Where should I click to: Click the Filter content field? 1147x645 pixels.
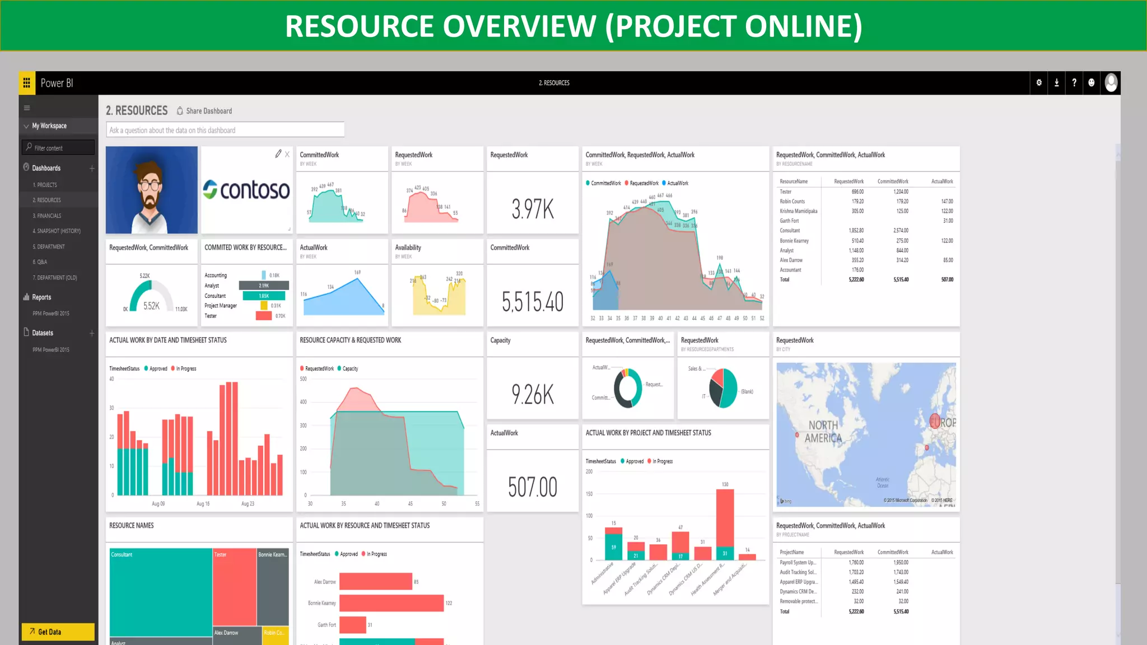pyautogui.click(x=58, y=147)
